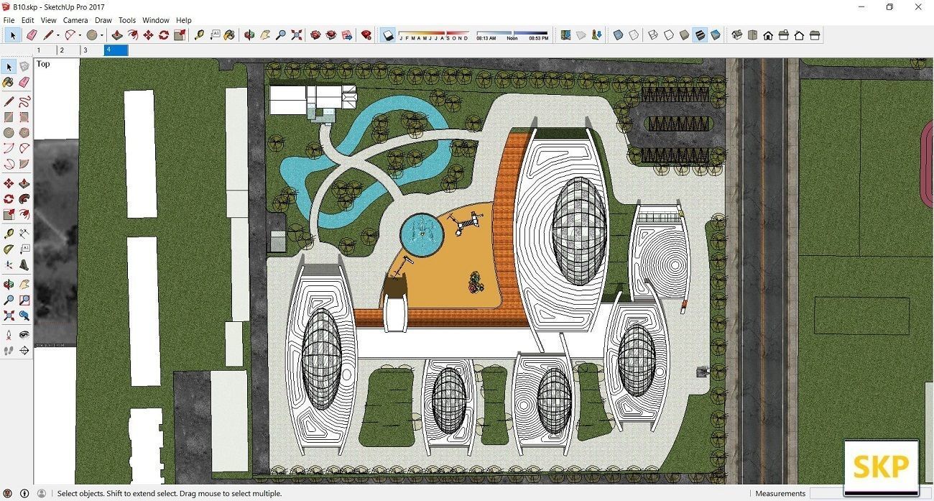Switch to Iso view house icon
Screen dimensions: 934x501
tap(737, 35)
